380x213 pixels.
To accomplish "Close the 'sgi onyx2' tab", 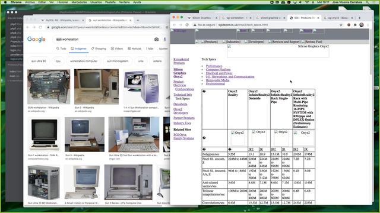I will click(x=352, y=18).
